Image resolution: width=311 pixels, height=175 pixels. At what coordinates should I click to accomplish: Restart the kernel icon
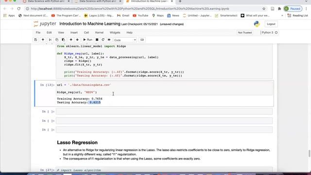pyautogui.click(x=103, y=40)
